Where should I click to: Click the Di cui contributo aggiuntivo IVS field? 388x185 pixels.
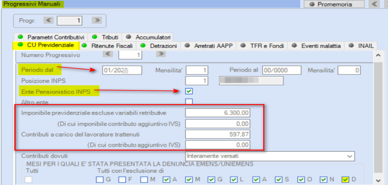pos(218,145)
